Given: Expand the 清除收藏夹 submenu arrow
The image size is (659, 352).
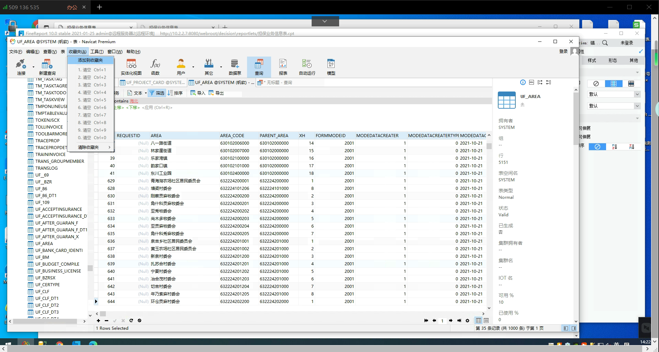Looking at the screenshot, I should pyautogui.click(x=110, y=147).
